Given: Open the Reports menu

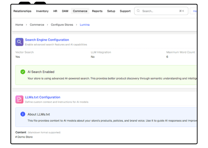Looking at the screenshot, I should [x=97, y=11].
